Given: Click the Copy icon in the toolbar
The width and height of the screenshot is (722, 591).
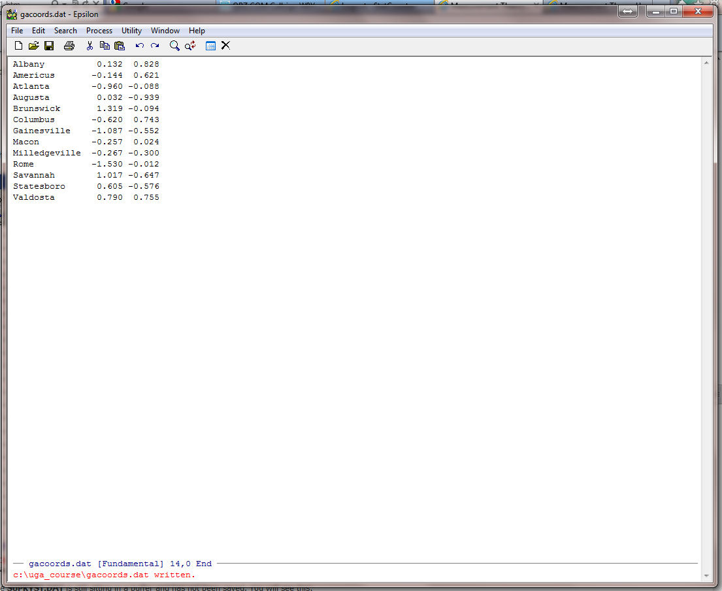Looking at the screenshot, I should tap(105, 46).
